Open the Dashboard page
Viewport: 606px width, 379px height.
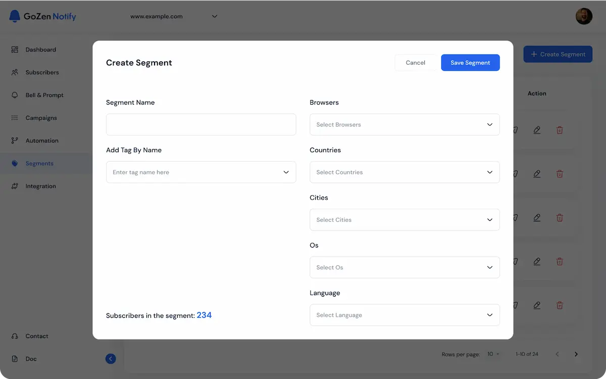pos(40,50)
